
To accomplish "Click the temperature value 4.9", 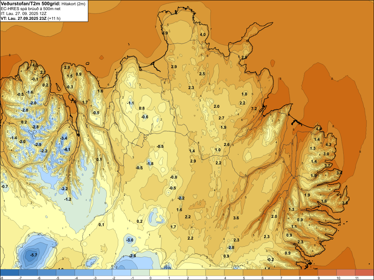I will pos(165,33).
